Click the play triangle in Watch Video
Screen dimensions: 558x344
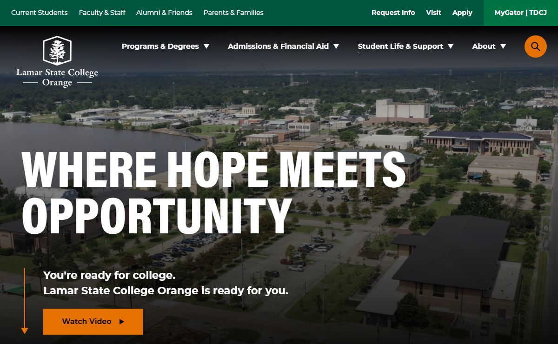tap(122, 322)
